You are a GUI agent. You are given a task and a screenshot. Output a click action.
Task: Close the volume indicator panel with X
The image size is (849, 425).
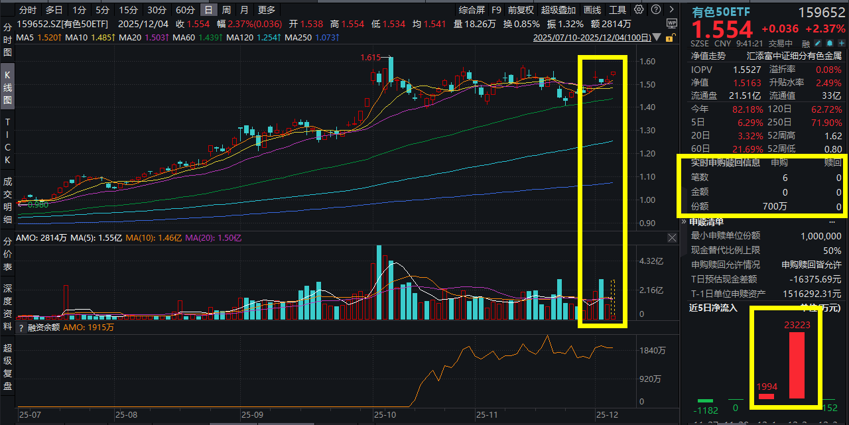[672, 237]
